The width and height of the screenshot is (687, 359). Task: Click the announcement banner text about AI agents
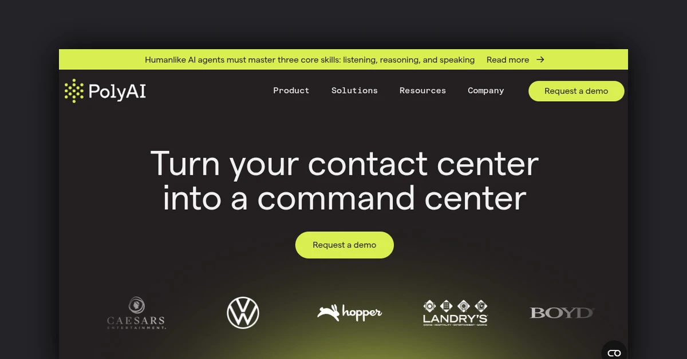pyautogui.click(x=310, y=59)
